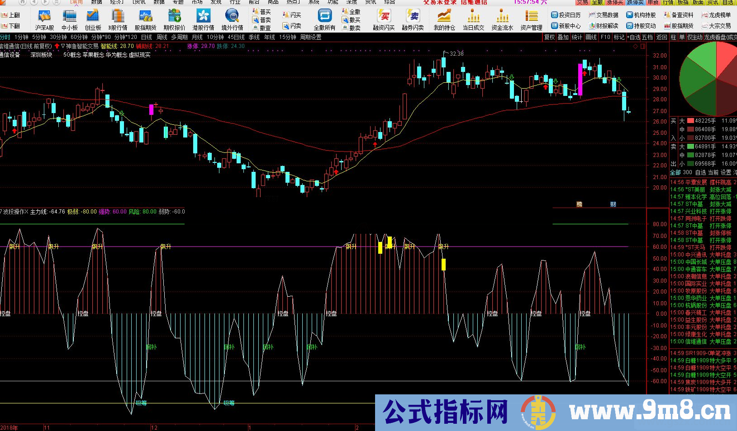The image size is (737, 431).
Task: Expand the 多周期 period option
Action: click(x=179, y=37)
